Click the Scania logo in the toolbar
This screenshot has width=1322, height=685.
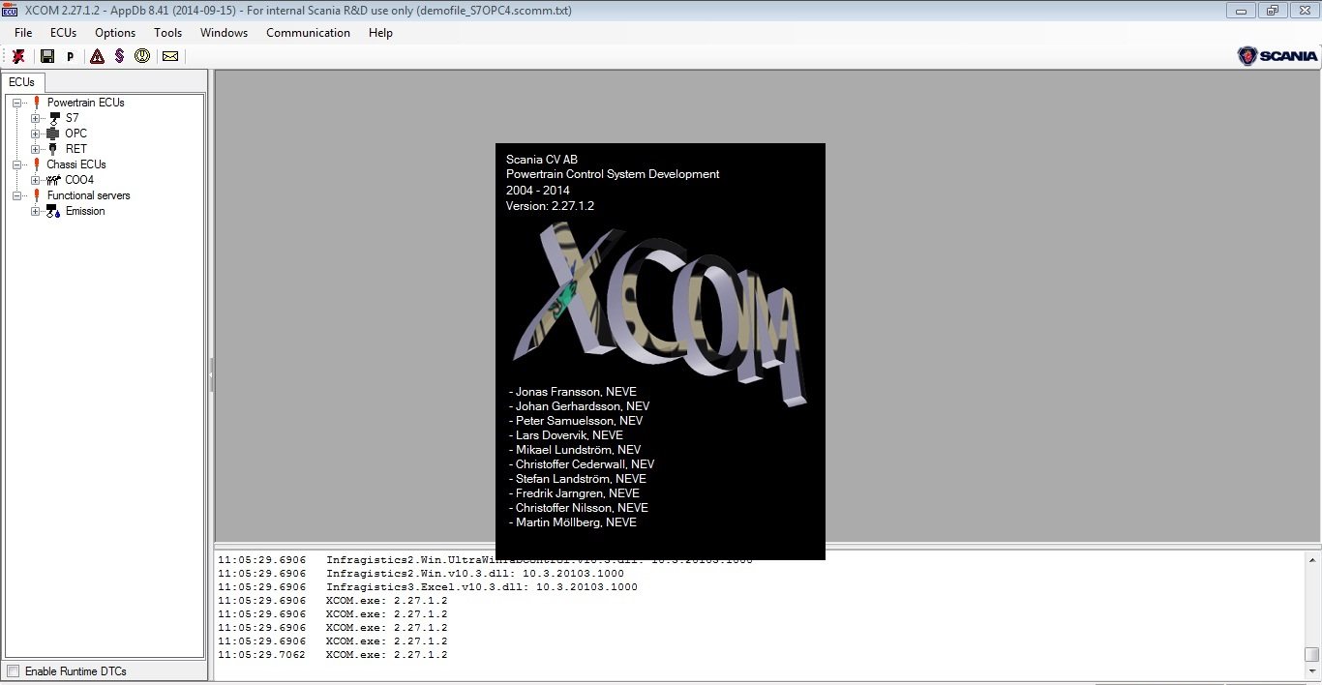[1277, 56]
